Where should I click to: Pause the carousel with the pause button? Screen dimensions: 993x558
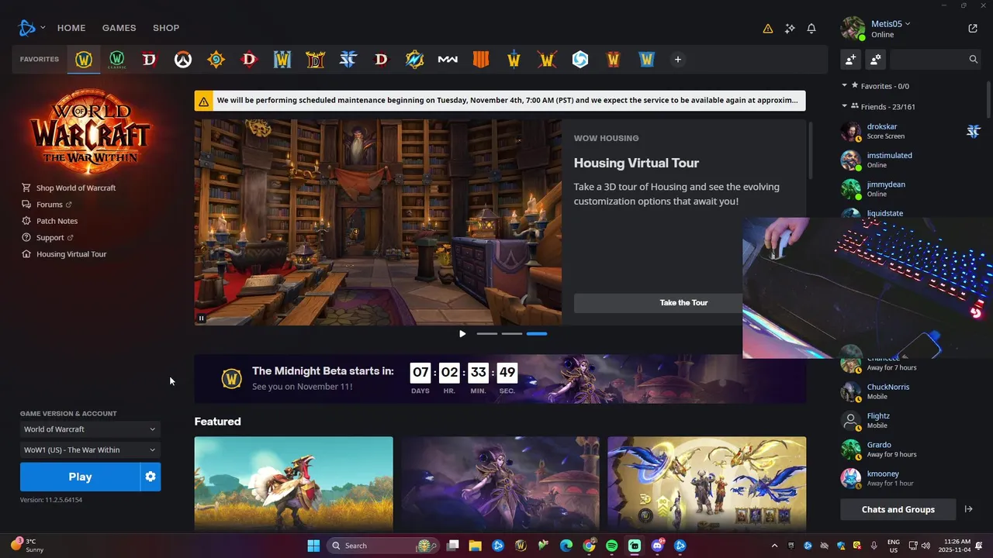coord(201,318)
